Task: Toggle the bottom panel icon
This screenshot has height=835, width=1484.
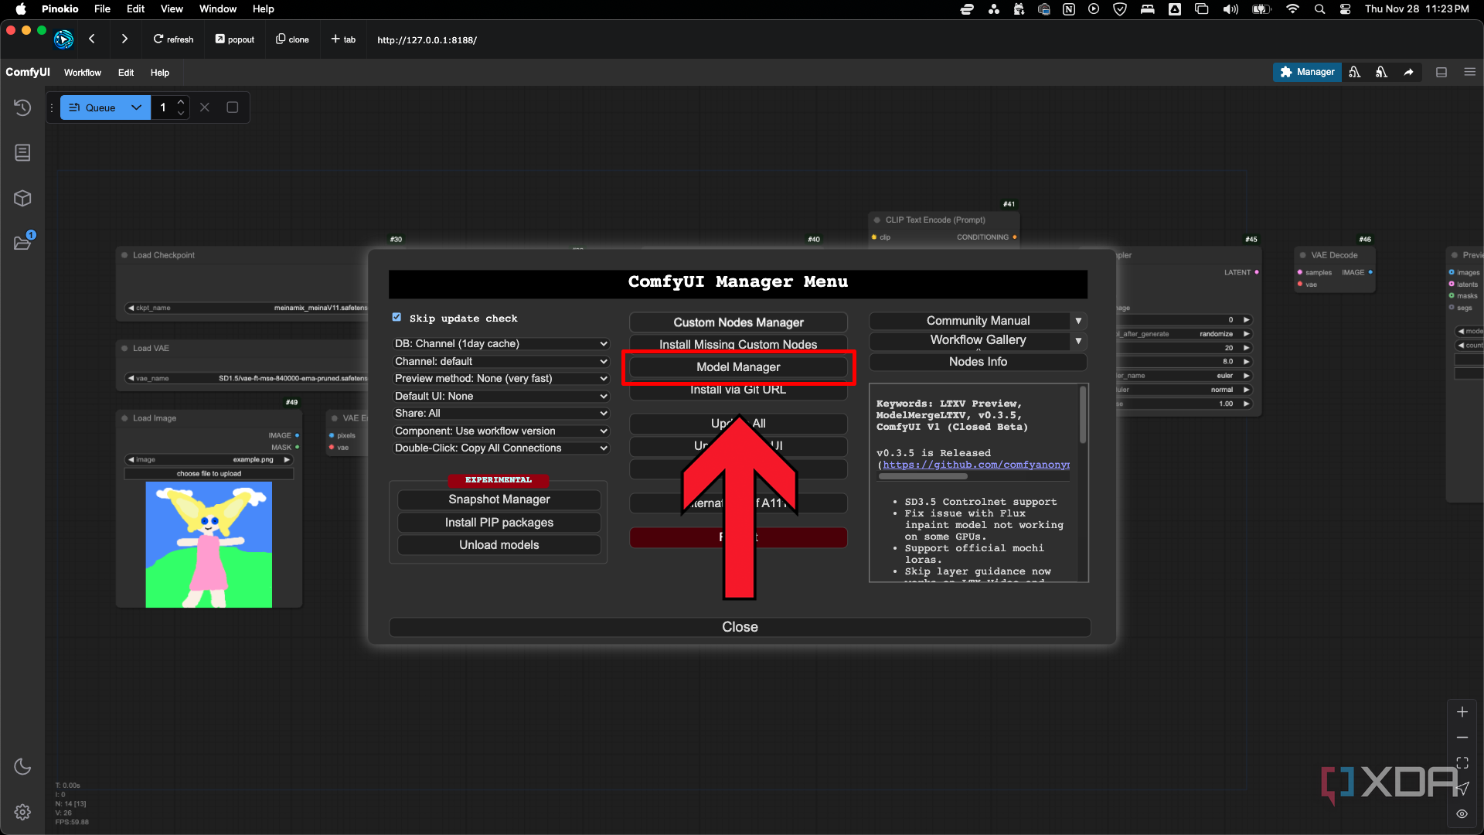Action: tap(1441, 72)
